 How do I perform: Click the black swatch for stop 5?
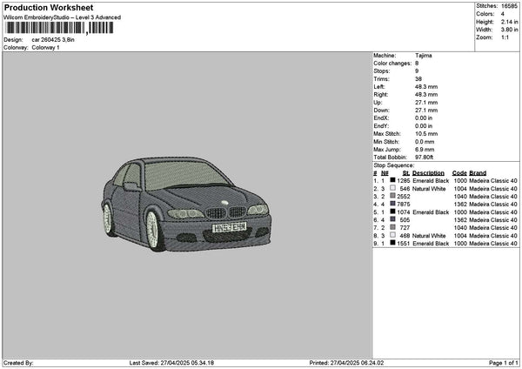tap(393, 211)
